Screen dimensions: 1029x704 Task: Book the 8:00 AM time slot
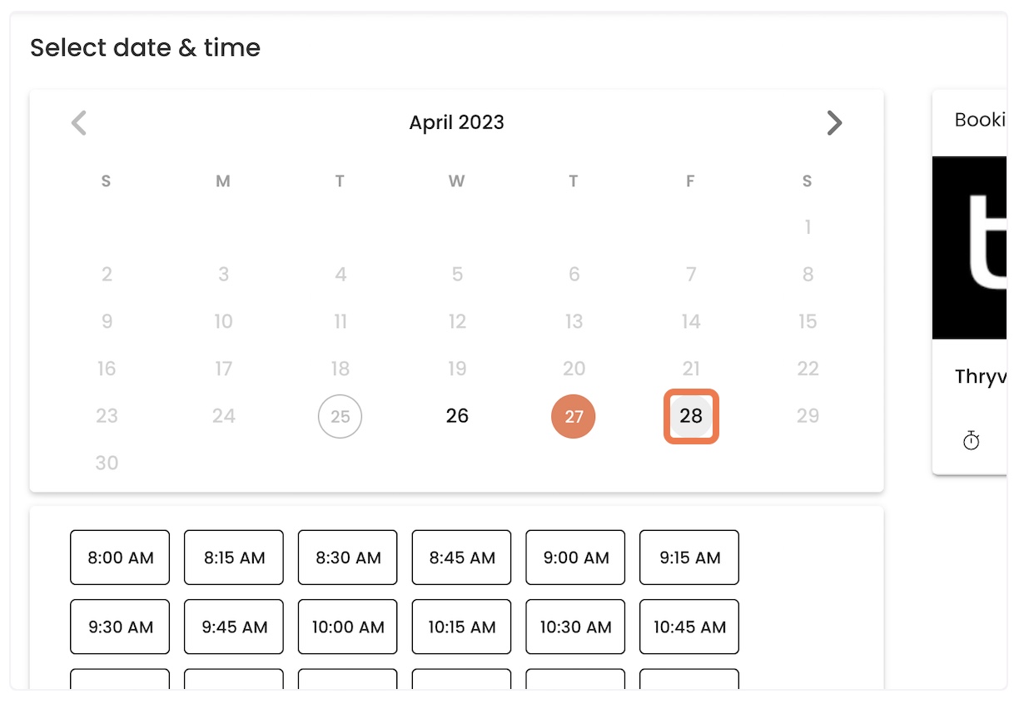click(x=120, y=558)
